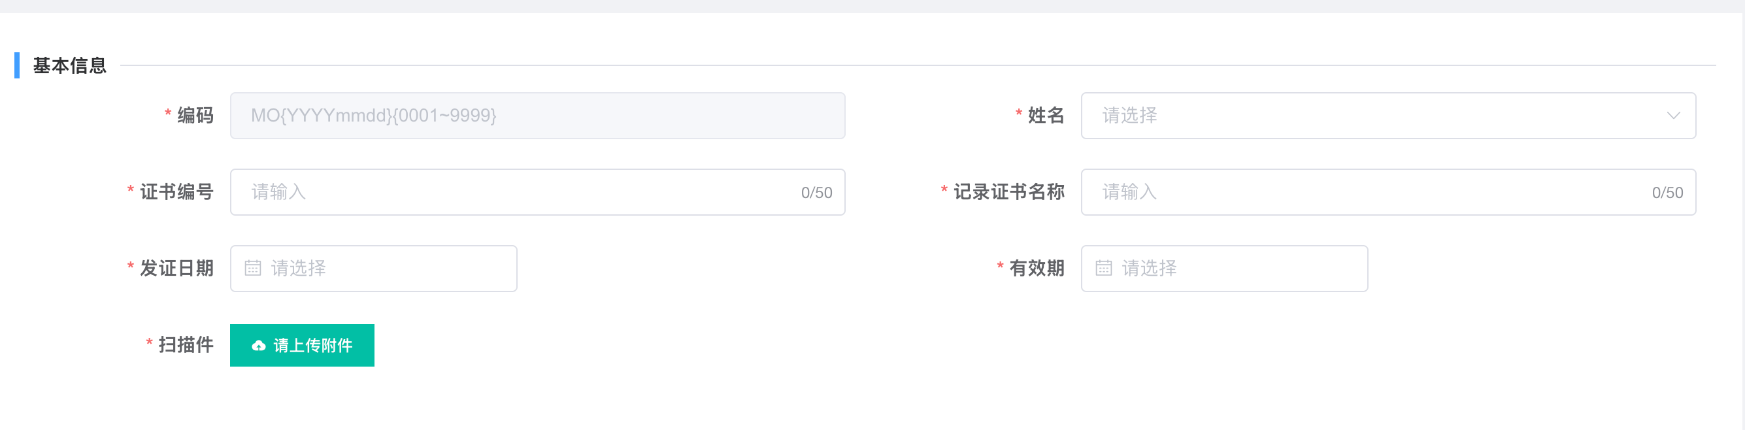1745x430 pixels.
Task: Click the calendar icon in 有效期 field
Action: tap(1103, 268)
